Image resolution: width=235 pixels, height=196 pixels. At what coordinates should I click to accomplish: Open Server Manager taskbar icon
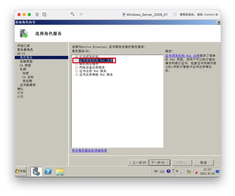point(36,171)
